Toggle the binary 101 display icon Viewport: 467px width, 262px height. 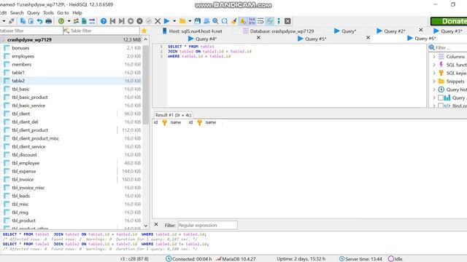point(252,21)
